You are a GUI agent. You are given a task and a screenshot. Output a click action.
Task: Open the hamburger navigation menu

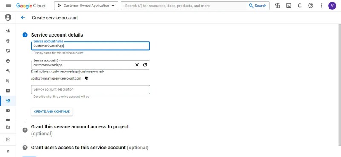[9, 6]
